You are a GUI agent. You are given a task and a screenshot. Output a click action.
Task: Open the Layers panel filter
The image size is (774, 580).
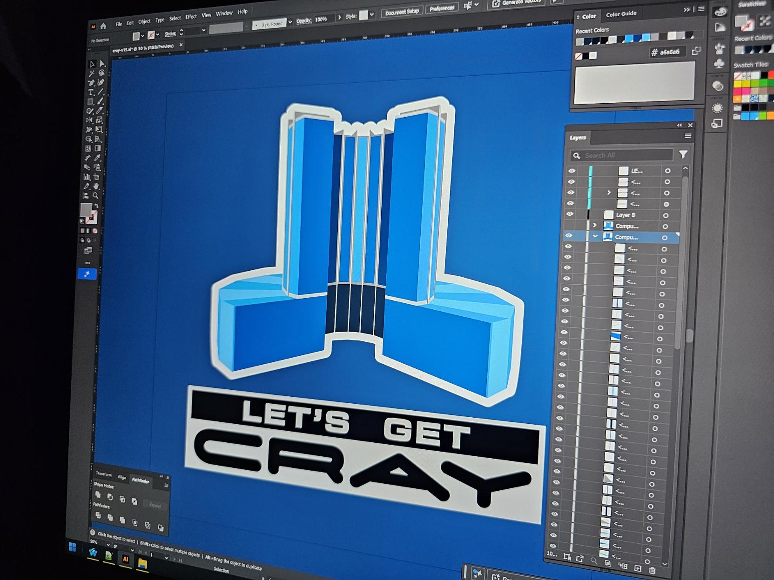click(x=683, y=154)
